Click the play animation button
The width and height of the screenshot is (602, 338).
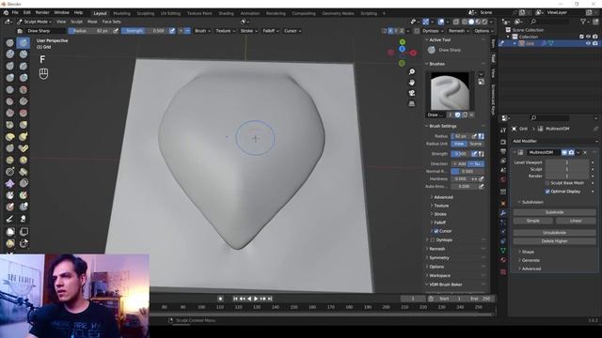click(256, 299)
